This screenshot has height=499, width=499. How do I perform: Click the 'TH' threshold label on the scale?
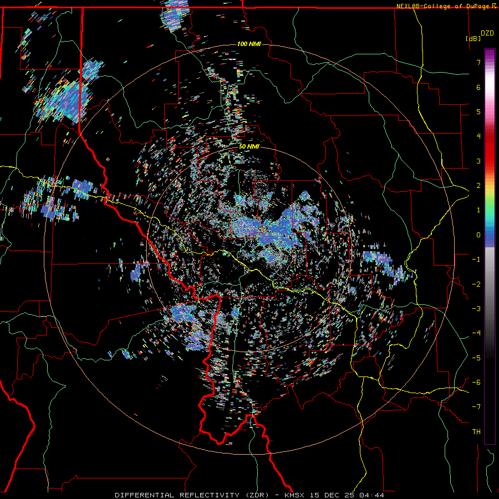coord(476,432)
